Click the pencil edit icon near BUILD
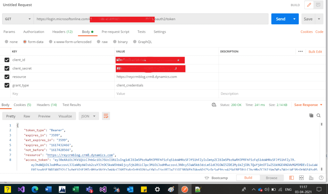The height and width of the screenshot is (194, 328). point(309,5)
